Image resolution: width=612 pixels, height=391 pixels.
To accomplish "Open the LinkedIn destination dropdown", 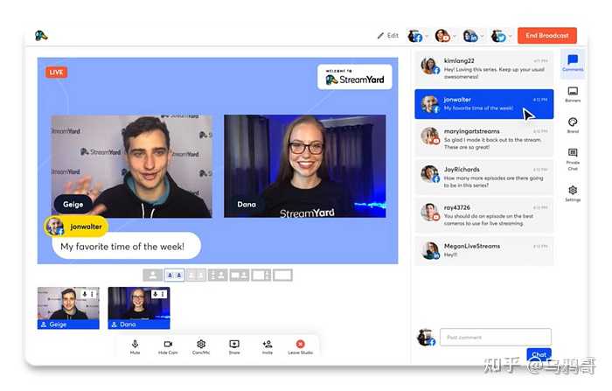I will pyautogui.click(x=473, y=36).
